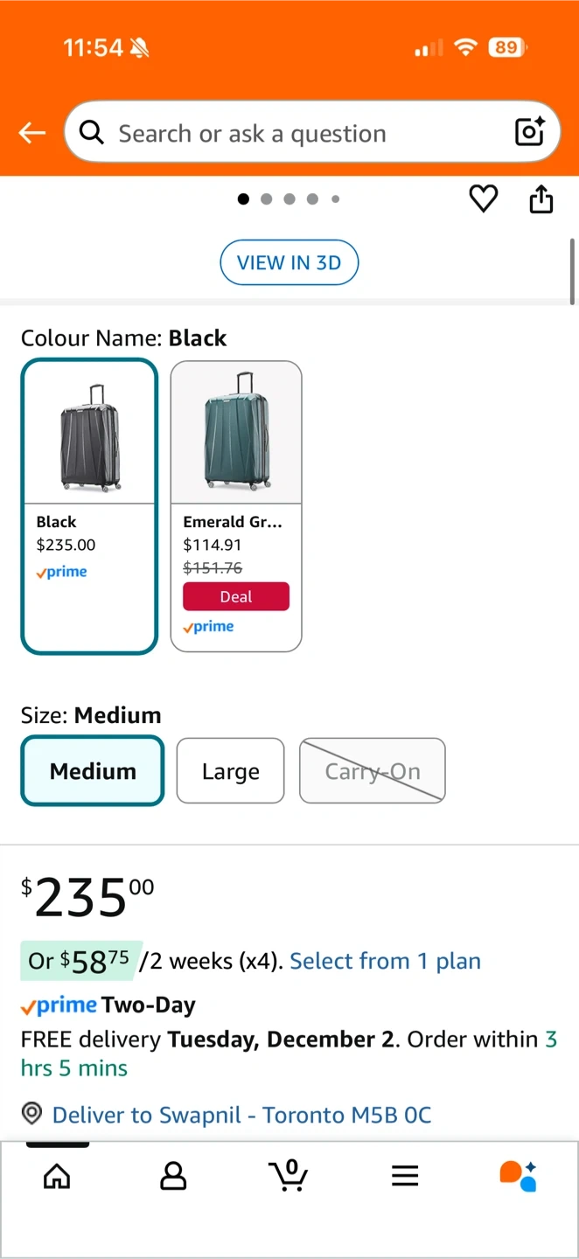Tap the back arrow icon
Screen dimensions: 579x1259
[32, 133]
